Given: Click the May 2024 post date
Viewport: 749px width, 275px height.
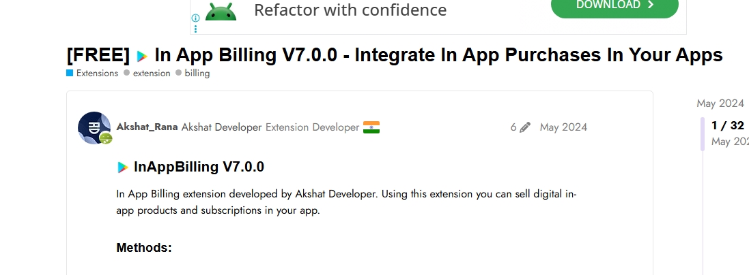Looking at the screenshot, I should pos(563,127).
